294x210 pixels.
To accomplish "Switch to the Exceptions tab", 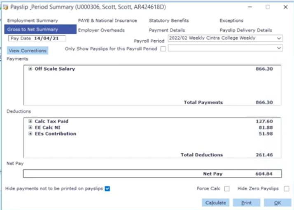I will click(231, 21).
